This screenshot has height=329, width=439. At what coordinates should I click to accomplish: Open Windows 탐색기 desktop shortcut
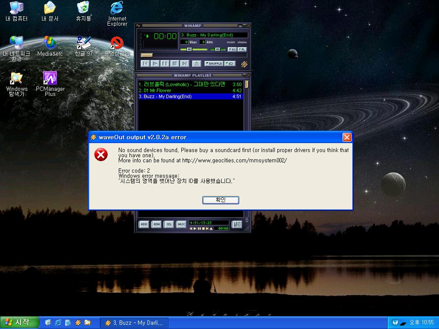point(17,84)
